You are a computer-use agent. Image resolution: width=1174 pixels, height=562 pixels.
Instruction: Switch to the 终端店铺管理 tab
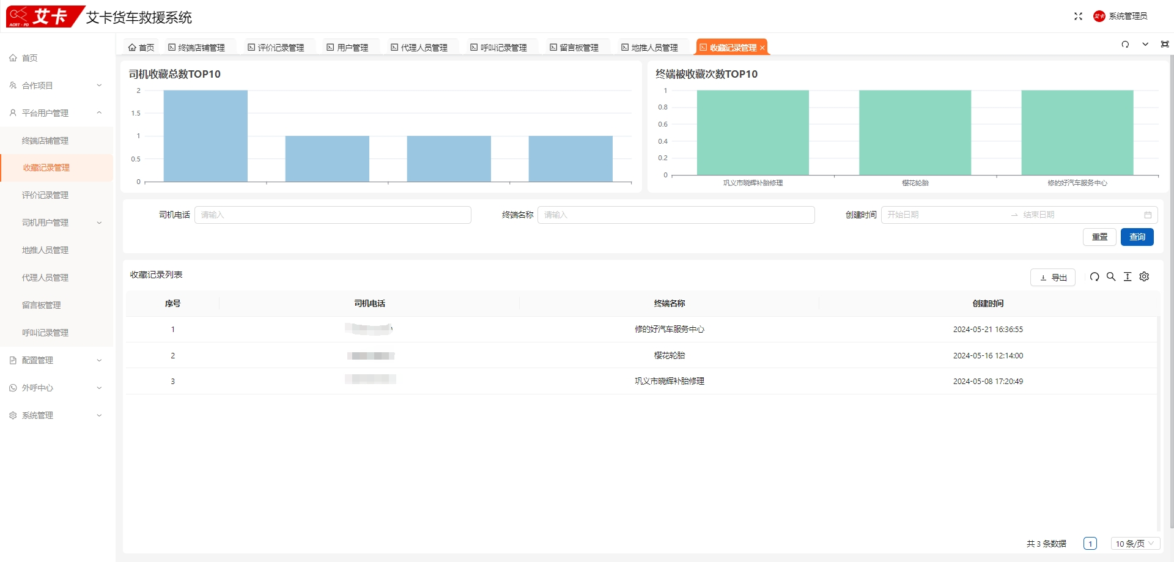pos(196,48)
